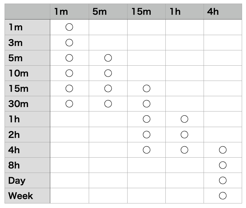Click the empty cell at row 1m, column 4h
The width and height of the screenshot is (246, 208).
[x=223, y=27]
